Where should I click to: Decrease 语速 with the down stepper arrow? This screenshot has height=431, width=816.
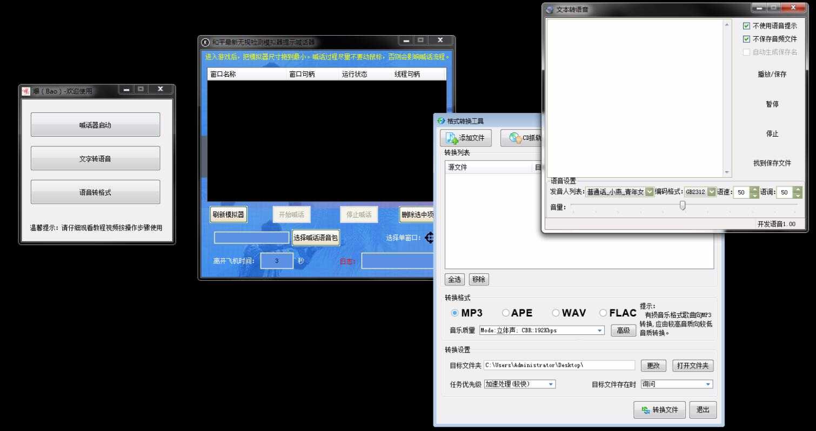(754, 195)
